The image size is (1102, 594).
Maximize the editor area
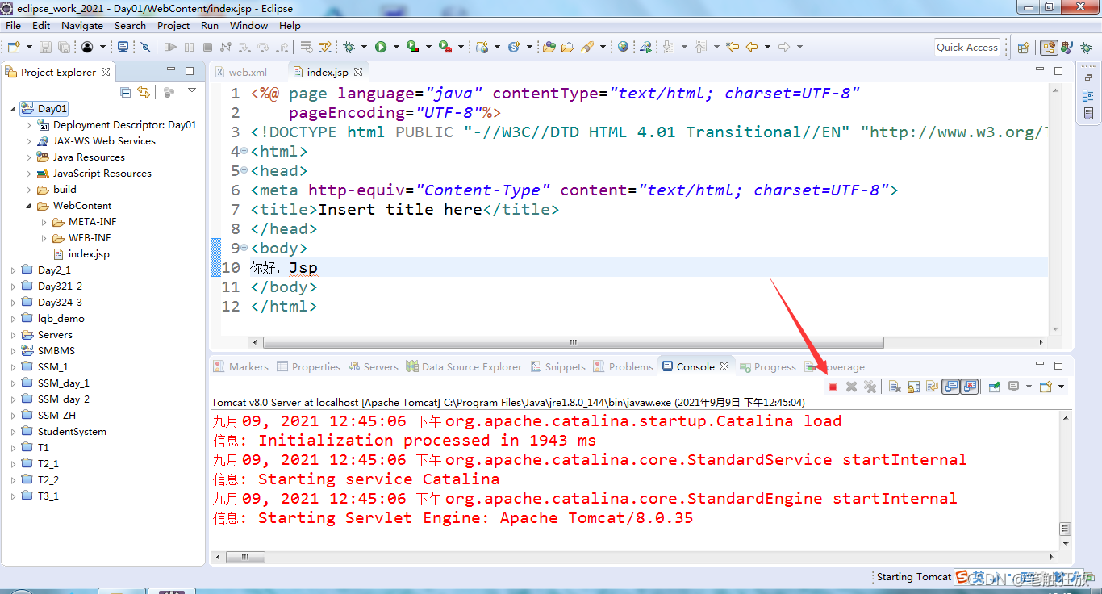[1058, 71]
